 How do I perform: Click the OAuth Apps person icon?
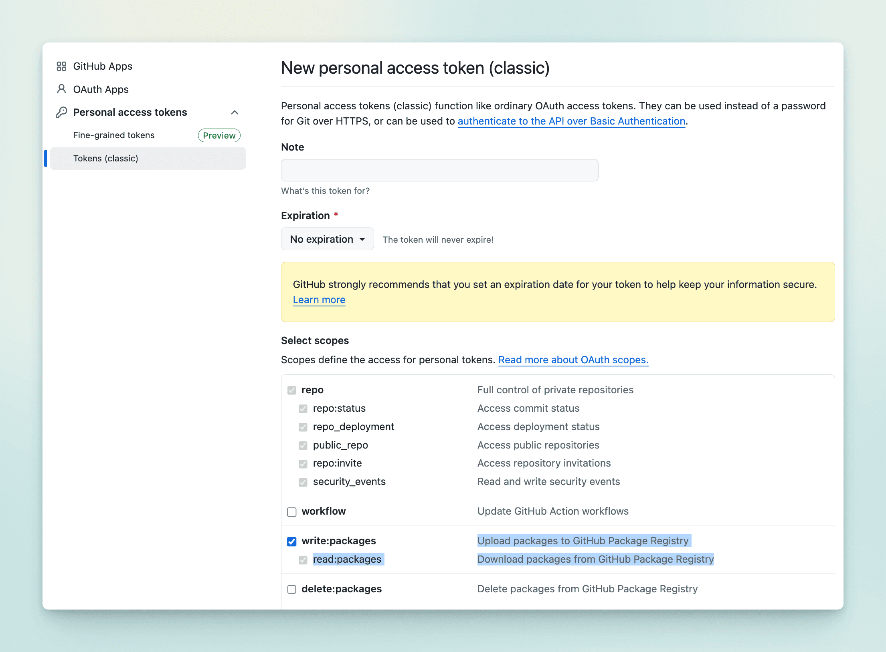click(x=61, y=89)
